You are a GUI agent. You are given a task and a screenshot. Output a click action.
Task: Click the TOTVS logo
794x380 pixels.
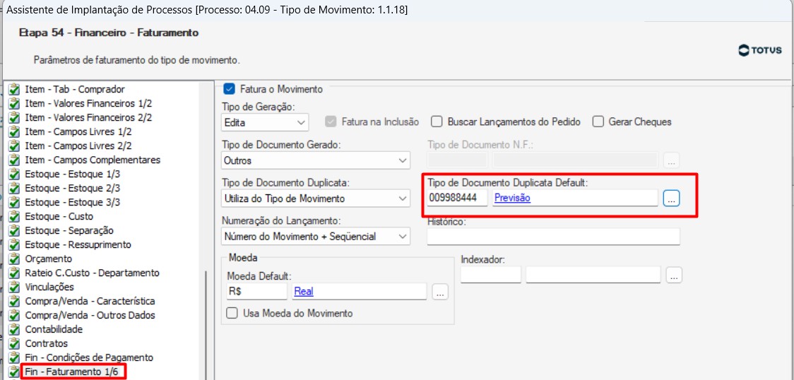759,51
